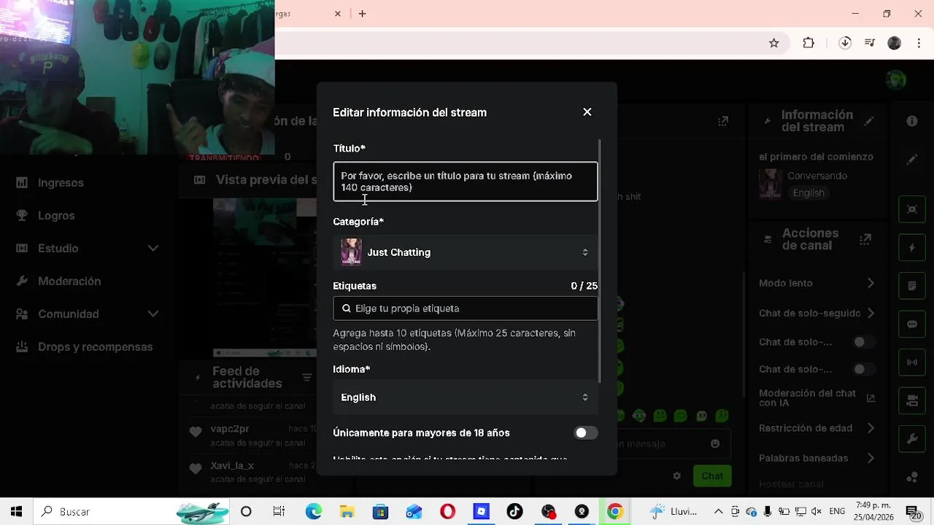
Task: Toggle Chat de solo switch below Chat de solo-seguidores
Action: 864,342
